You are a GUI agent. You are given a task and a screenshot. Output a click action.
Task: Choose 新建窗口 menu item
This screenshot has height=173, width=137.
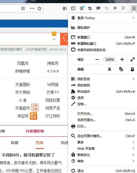102,37
